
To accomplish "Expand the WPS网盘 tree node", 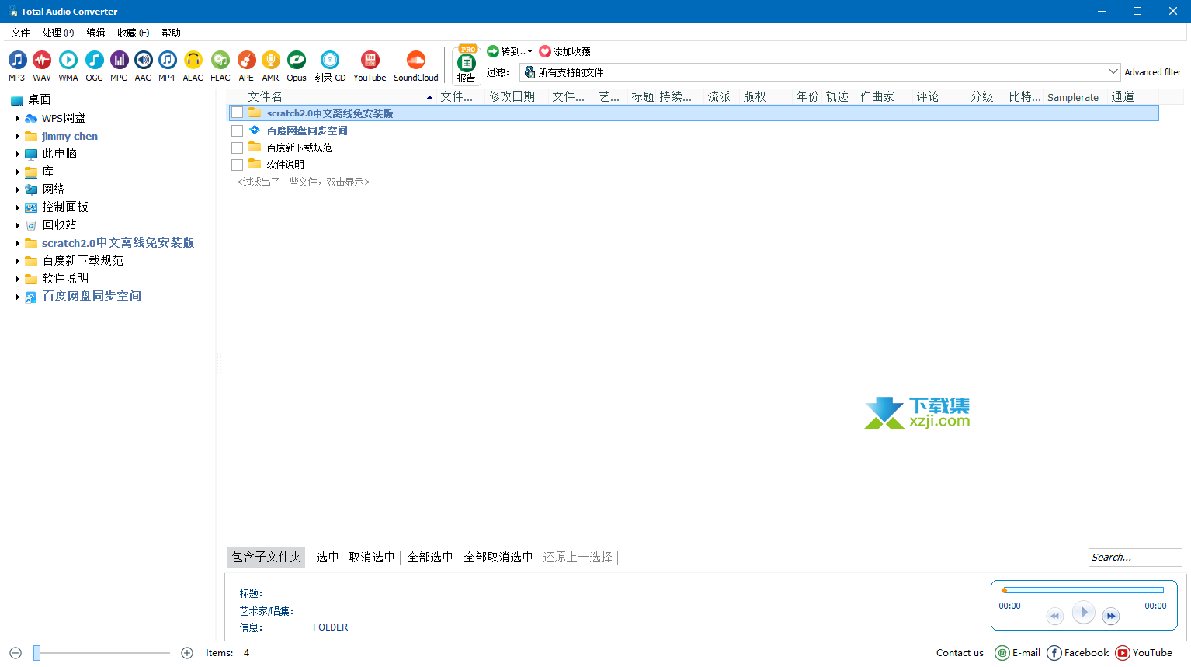I will coord(17,119).
